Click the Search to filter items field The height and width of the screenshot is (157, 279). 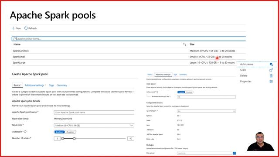(129, 39)
